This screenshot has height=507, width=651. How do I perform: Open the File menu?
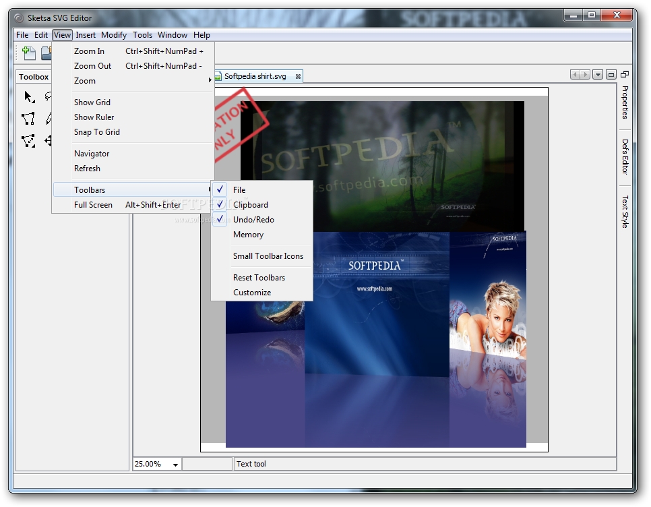(x=22, y=35)
